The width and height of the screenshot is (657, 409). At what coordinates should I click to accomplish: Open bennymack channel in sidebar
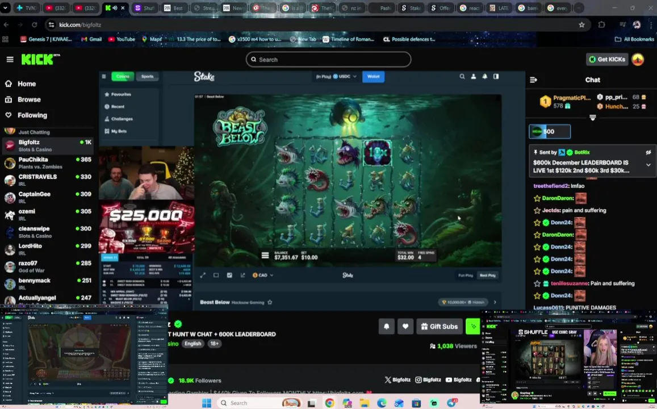[x=48, y=283]
